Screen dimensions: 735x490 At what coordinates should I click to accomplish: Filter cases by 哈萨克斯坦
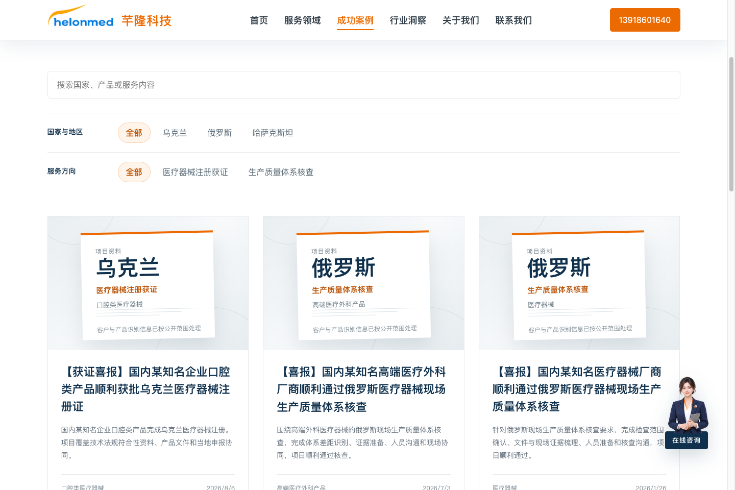(x=273, y=133)
